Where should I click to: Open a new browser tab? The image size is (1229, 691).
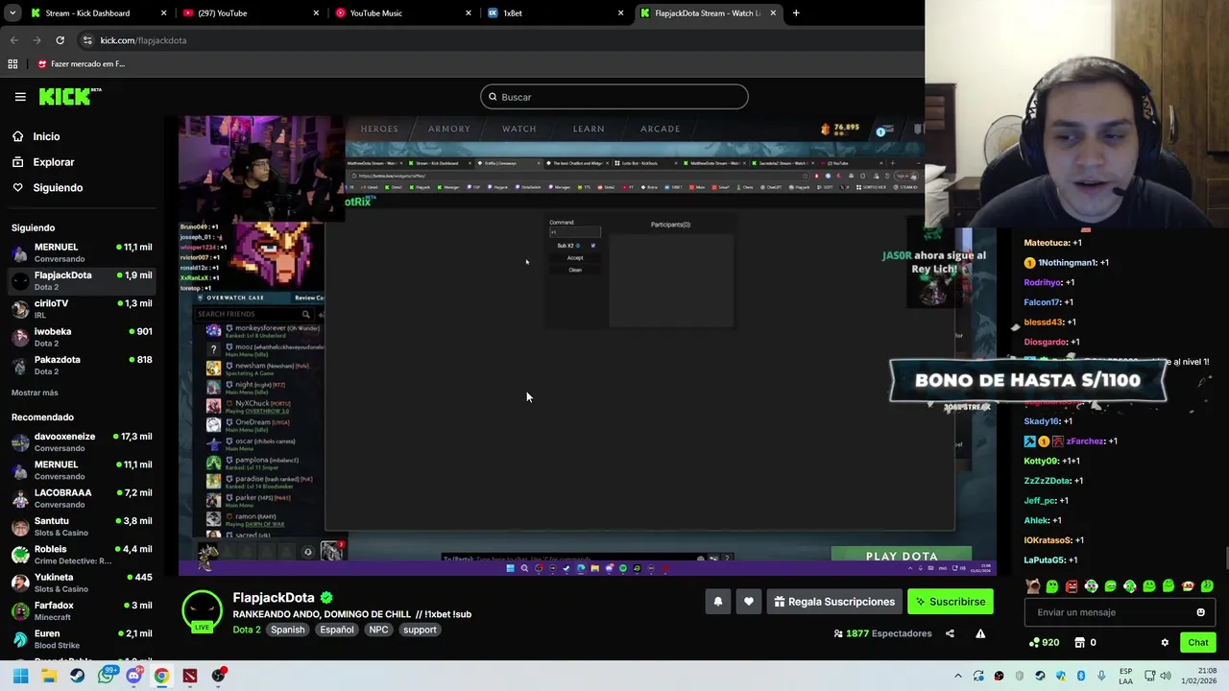tap(796, 13)
